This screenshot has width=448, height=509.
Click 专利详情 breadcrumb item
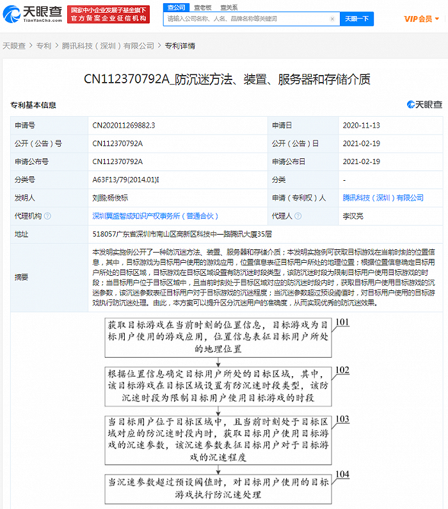pos(180,46)
